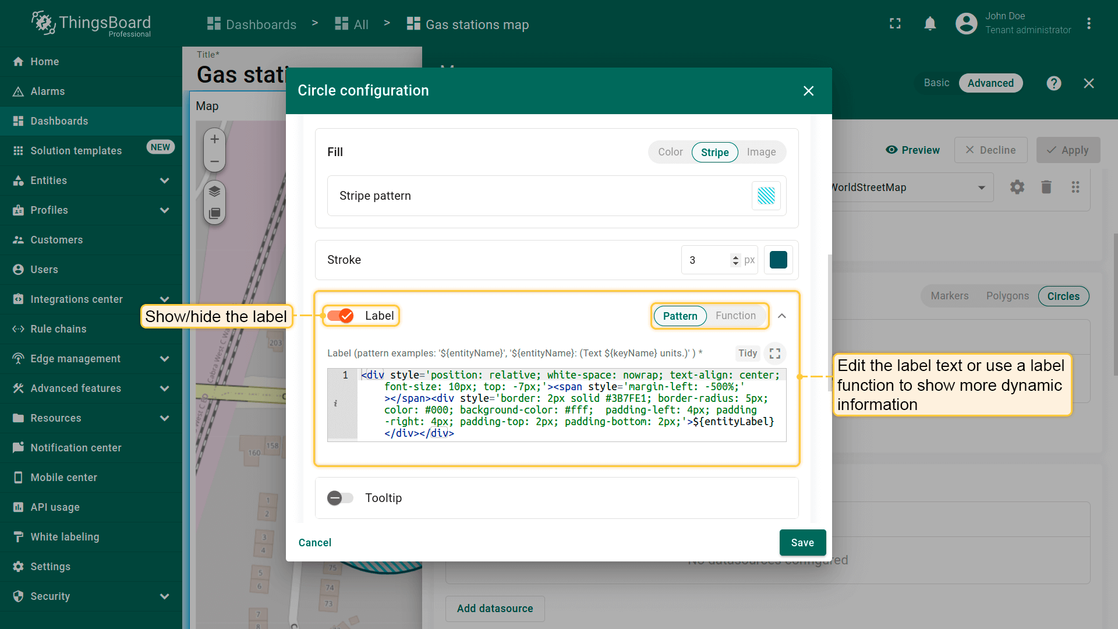Image resolution: width=1118 pixels, height=629 pixels.
Task: Zoom in on the map
Action: pyautogui.click(x=214, y=139)
